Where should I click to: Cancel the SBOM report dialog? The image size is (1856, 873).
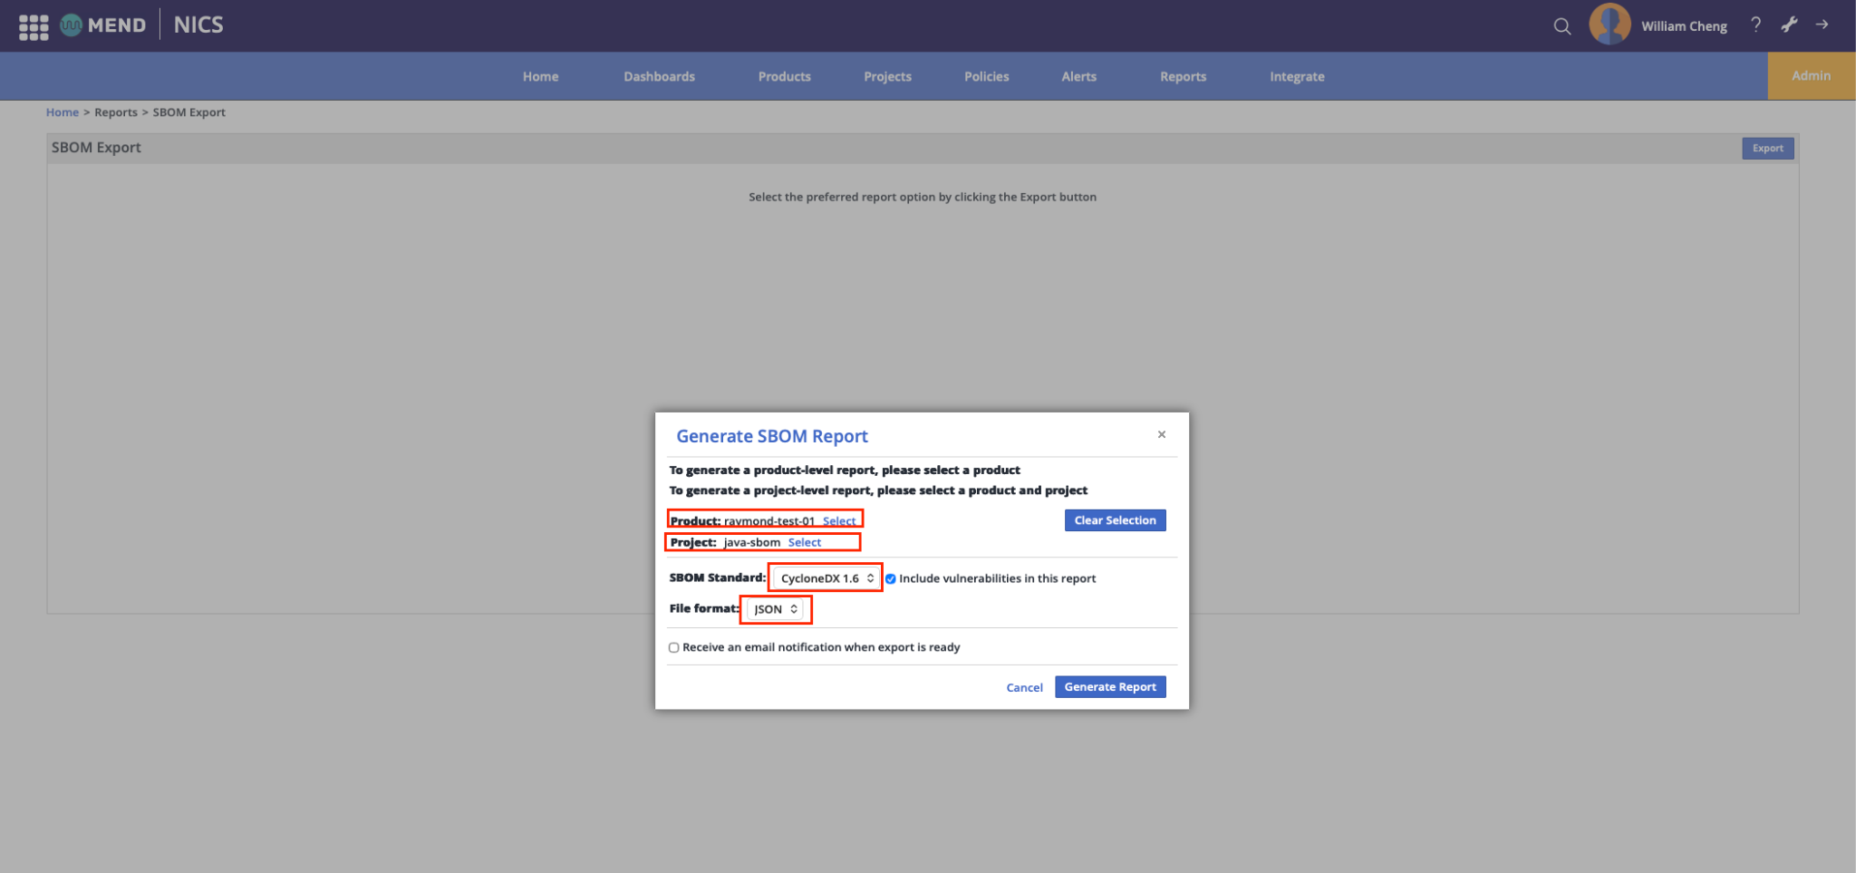1024,687
